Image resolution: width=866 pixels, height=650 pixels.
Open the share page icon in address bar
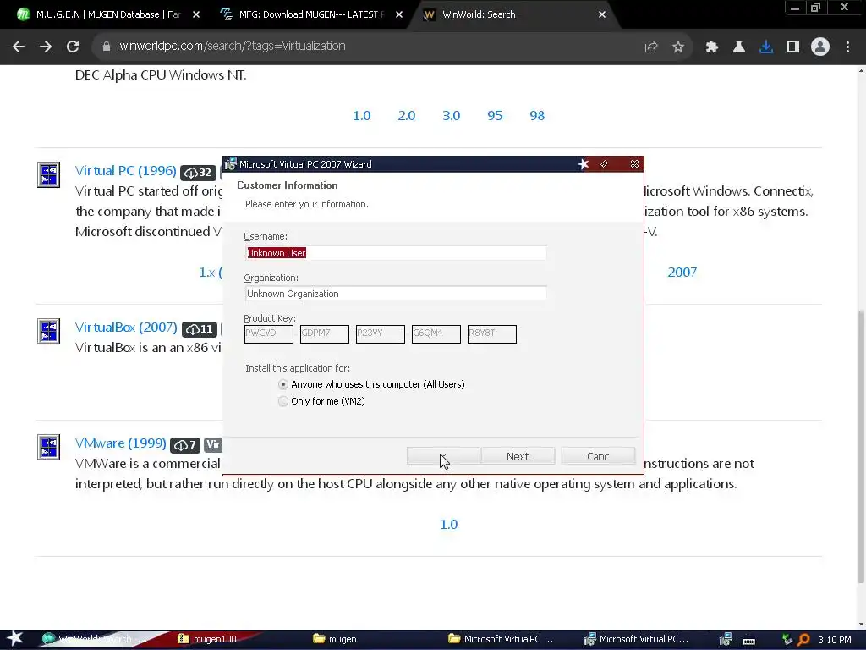click(651, 47)
